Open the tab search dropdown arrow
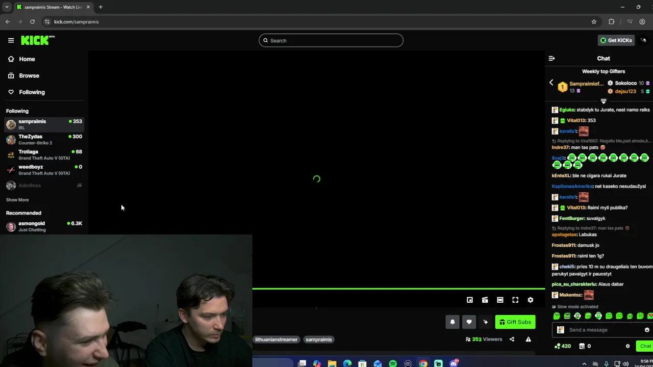653x367 pixels. point(7,7)
